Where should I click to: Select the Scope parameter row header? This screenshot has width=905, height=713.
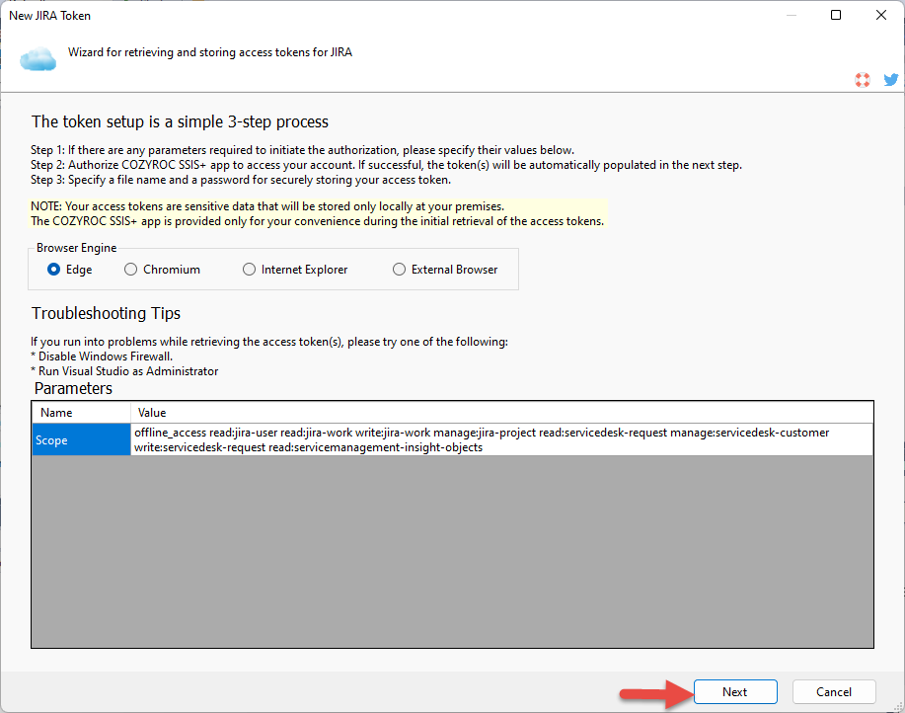81,439
